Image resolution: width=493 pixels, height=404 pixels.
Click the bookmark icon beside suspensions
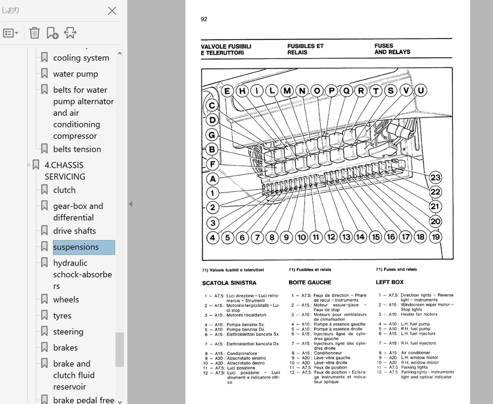pyautogui.click(x=44, y=246)
